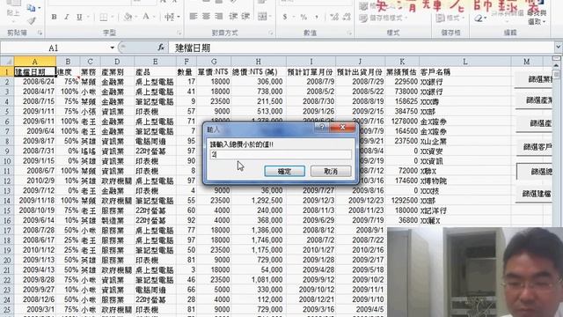Click the help question mark in the input dialog
Viewport: 563px width, 317px height.
(x=322, y=127)
